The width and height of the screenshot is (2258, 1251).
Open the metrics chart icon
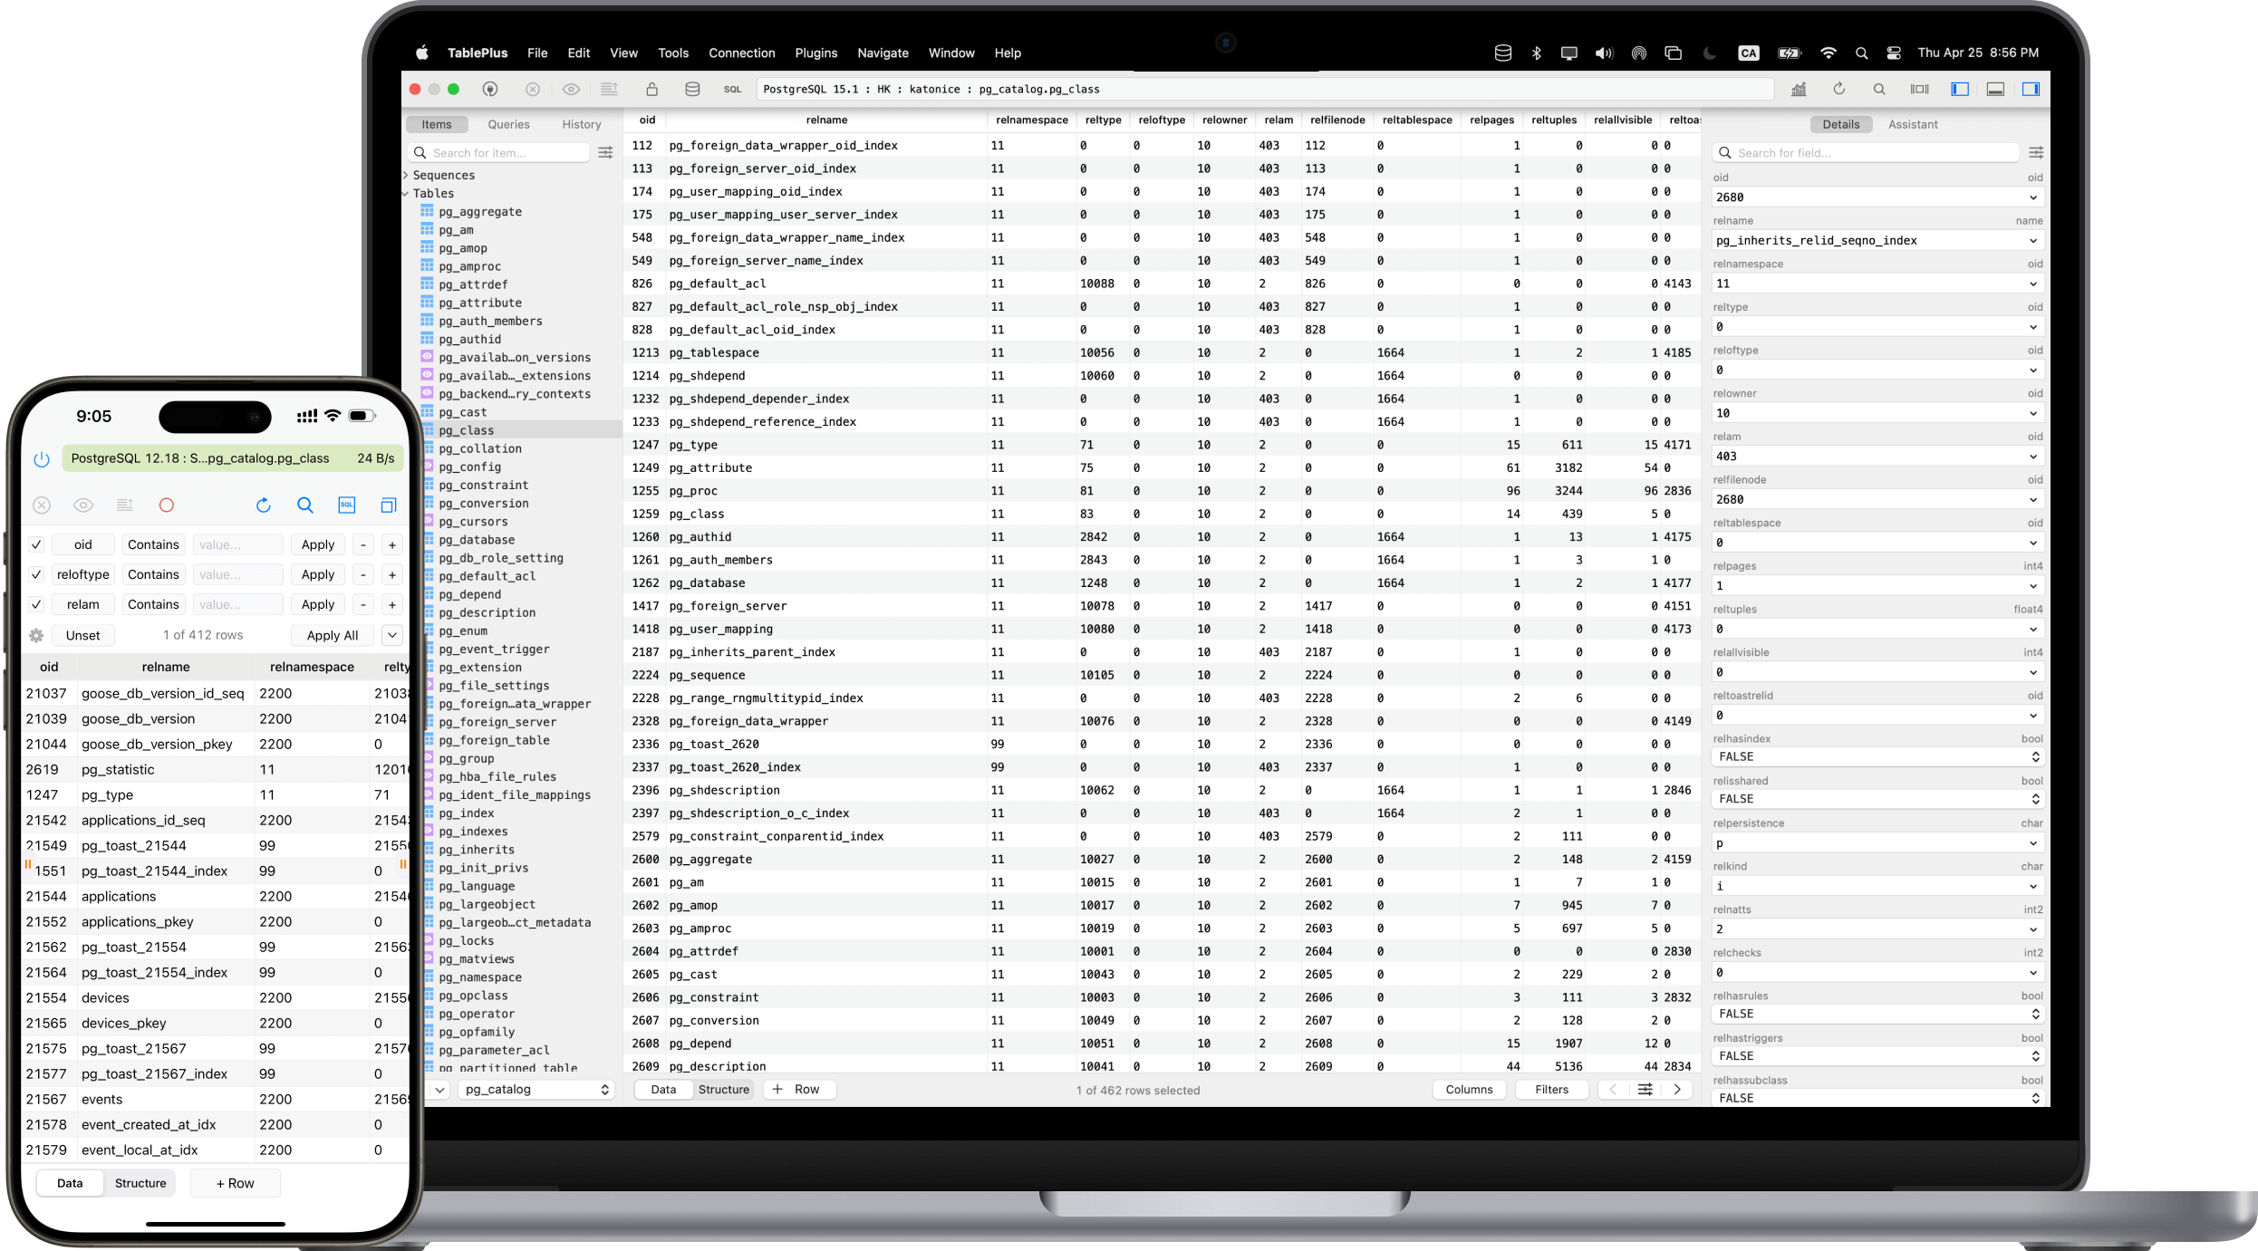(1799, 89)
